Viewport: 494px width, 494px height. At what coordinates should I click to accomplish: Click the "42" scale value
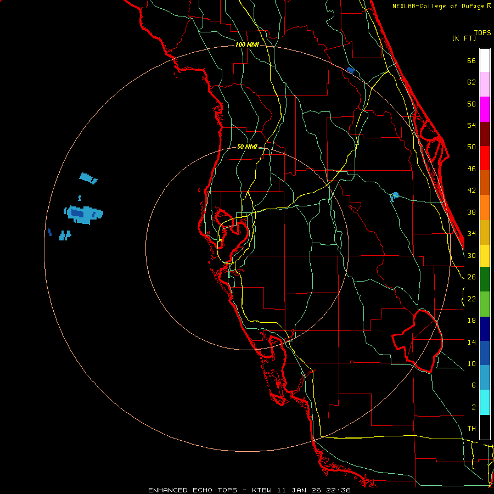pyautogui.click(x=471, y=190)
